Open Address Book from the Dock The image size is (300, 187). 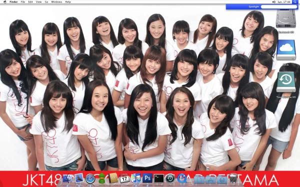click(x=113, y=179)
